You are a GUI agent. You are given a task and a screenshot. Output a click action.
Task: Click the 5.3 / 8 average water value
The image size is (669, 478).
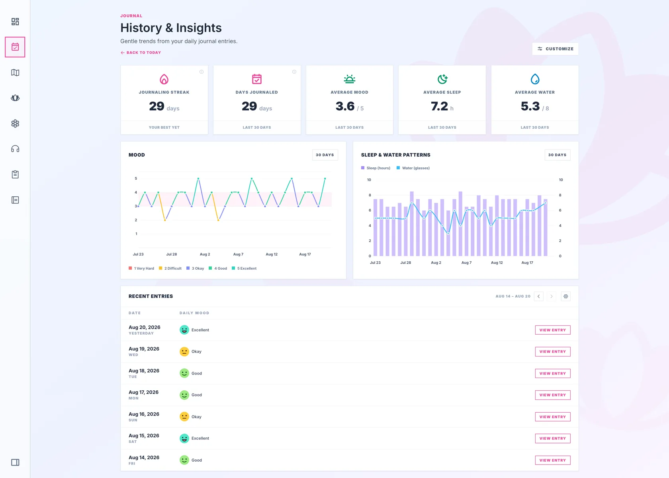point(535,106)
